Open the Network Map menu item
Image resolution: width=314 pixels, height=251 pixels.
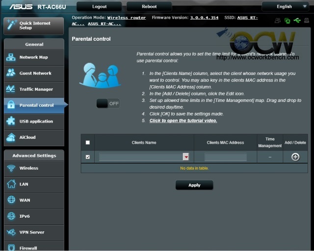pos(34,57)
